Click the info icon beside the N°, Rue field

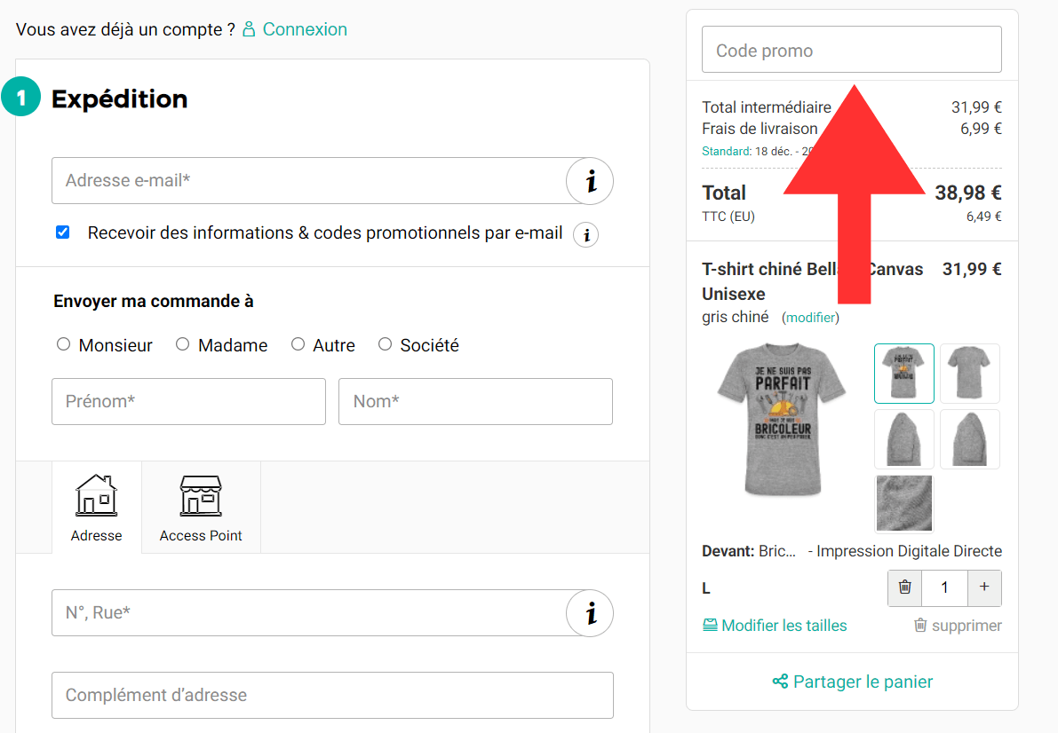tap(589, 612)
